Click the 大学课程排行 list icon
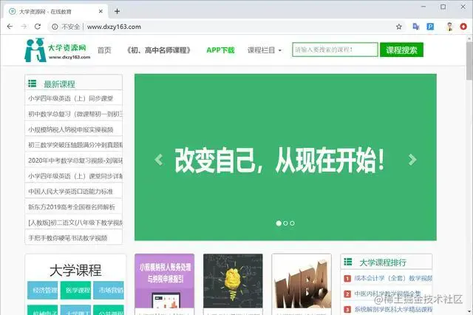473x315 pixels. pyautogui.click(x=348, y=262)
